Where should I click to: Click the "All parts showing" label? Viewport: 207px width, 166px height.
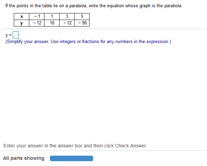pos(24,158)
